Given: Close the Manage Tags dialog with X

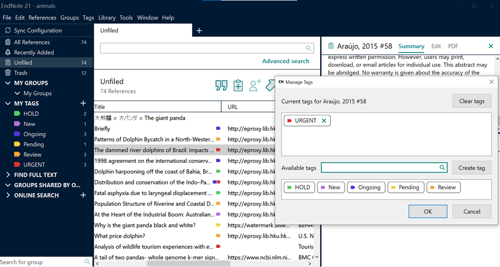Looking at the screenshot, I should 491,82.
